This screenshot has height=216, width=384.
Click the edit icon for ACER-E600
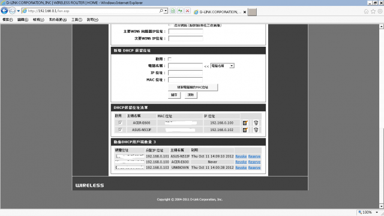tap(245, 123)
